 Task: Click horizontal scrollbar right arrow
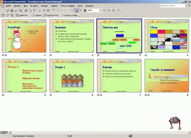point(190,133)
